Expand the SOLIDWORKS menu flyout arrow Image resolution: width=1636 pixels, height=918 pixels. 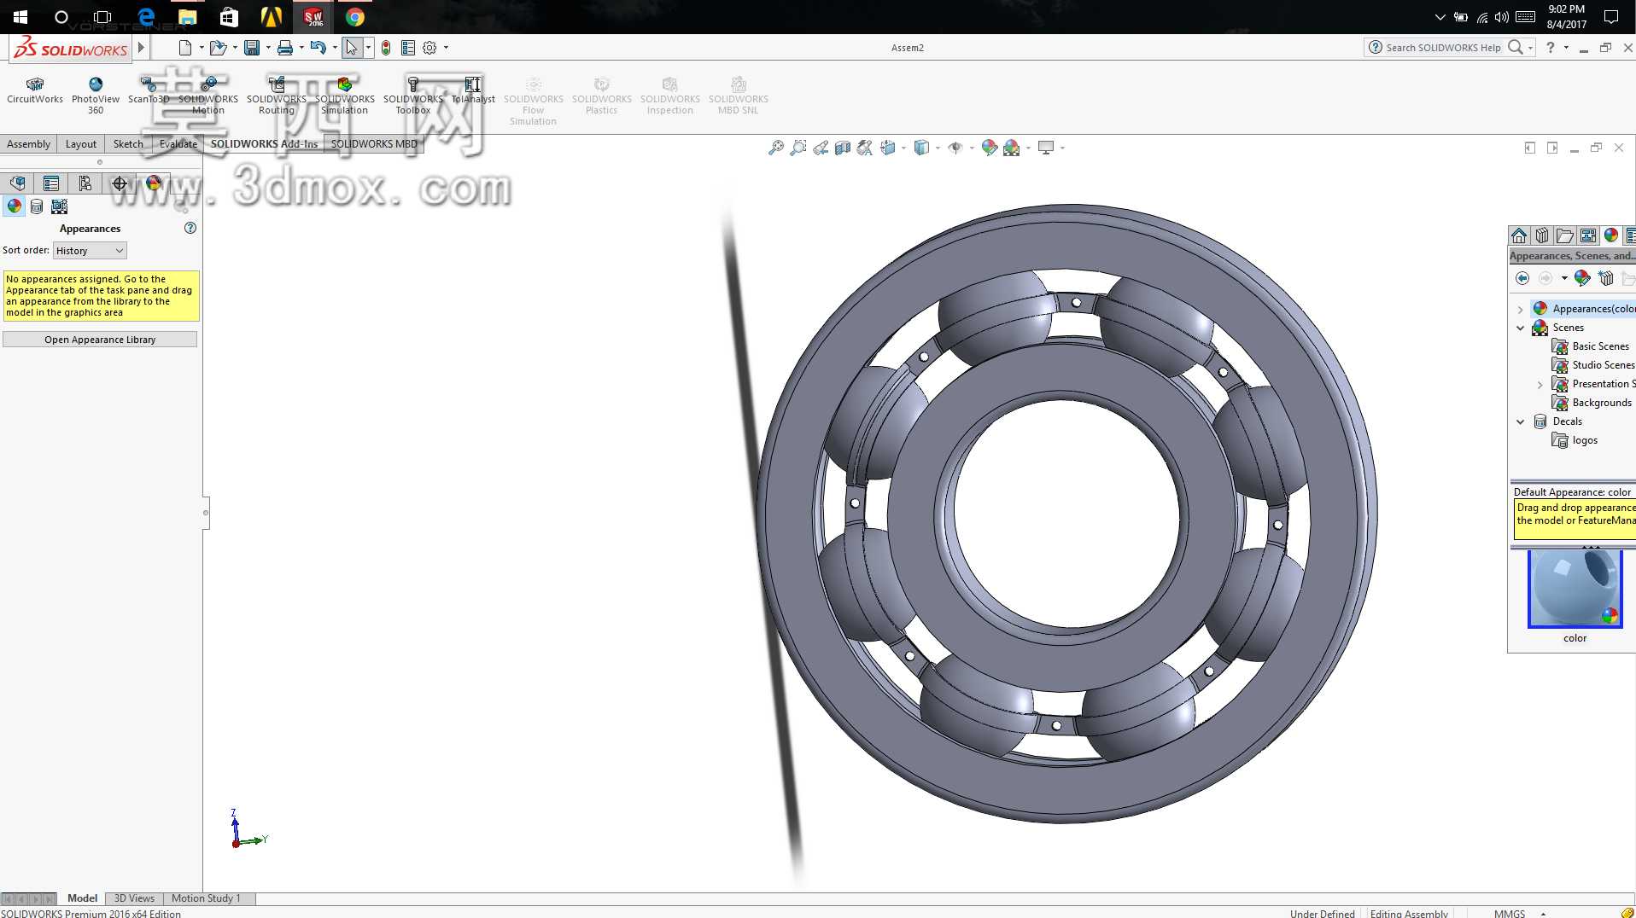tap(143, 48)
